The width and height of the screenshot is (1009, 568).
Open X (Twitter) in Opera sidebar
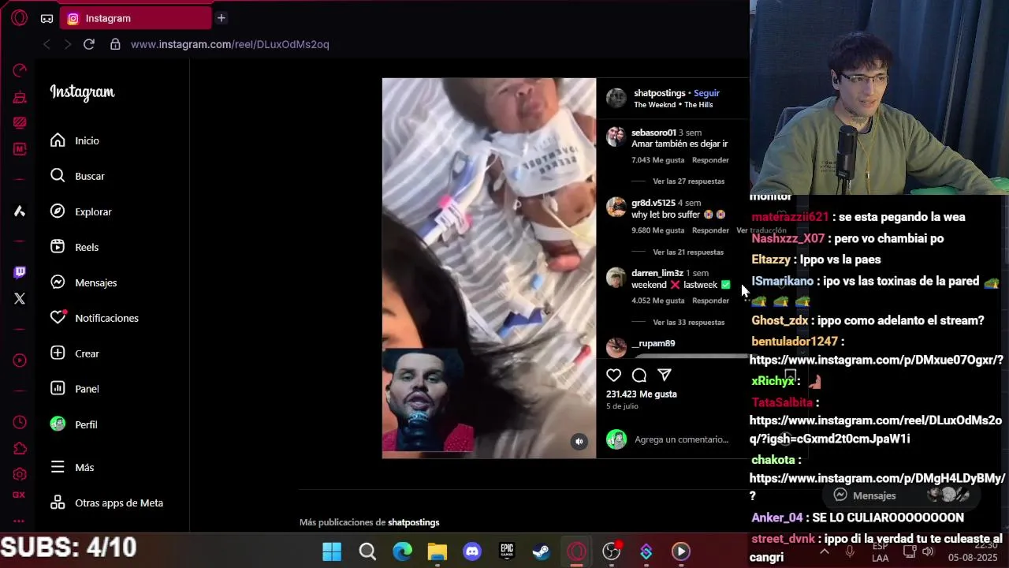20,299
